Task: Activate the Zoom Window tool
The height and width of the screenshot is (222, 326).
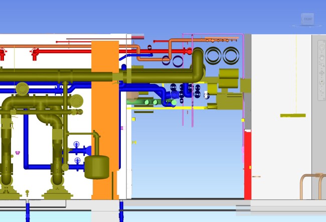Action: point(321,63)
